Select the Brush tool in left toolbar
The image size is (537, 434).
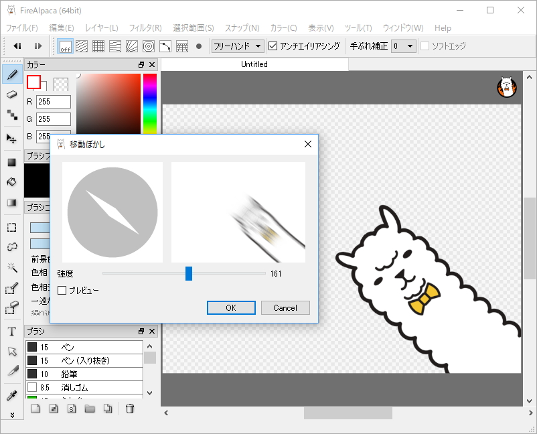12,74
